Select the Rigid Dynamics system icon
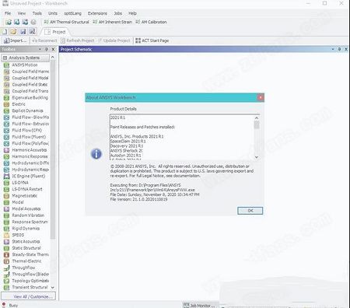 click(x=6, y=229)
